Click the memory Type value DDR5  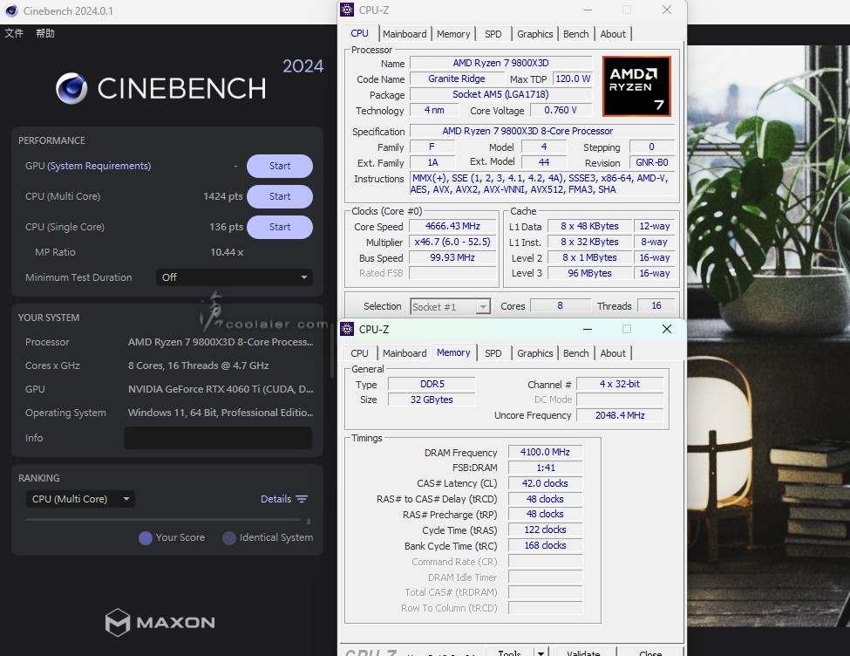432,384
